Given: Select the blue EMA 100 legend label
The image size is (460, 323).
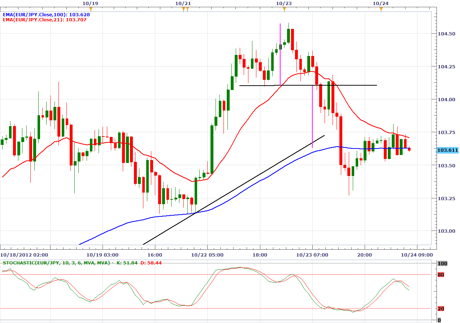Looking at the screenshot, I should [46, 14].
